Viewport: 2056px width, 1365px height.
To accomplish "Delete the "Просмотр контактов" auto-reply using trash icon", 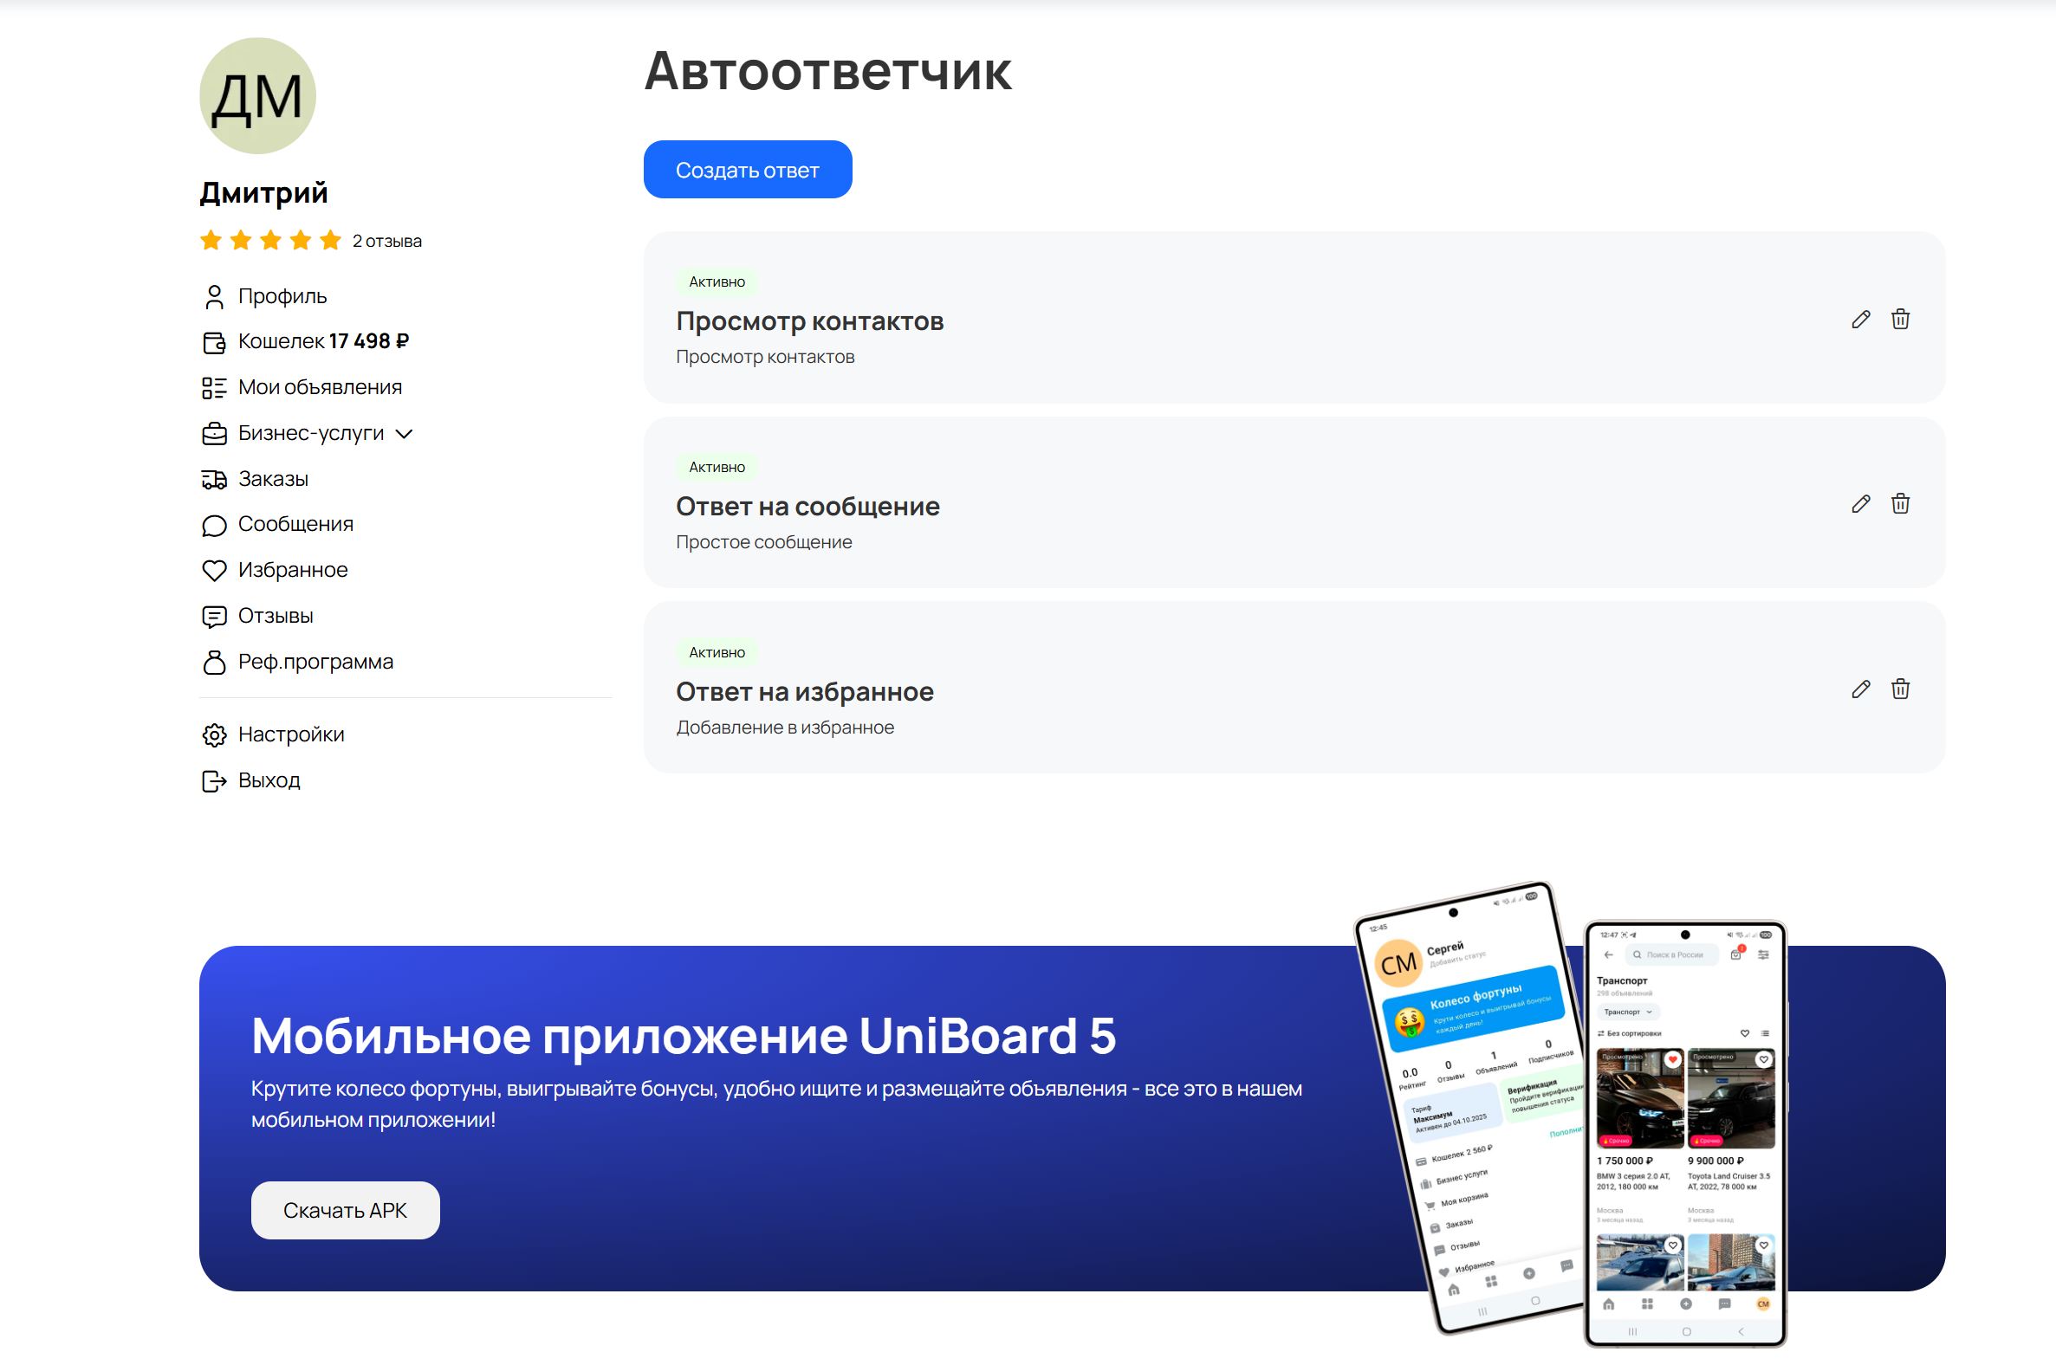I will [x=1900, y=320].
